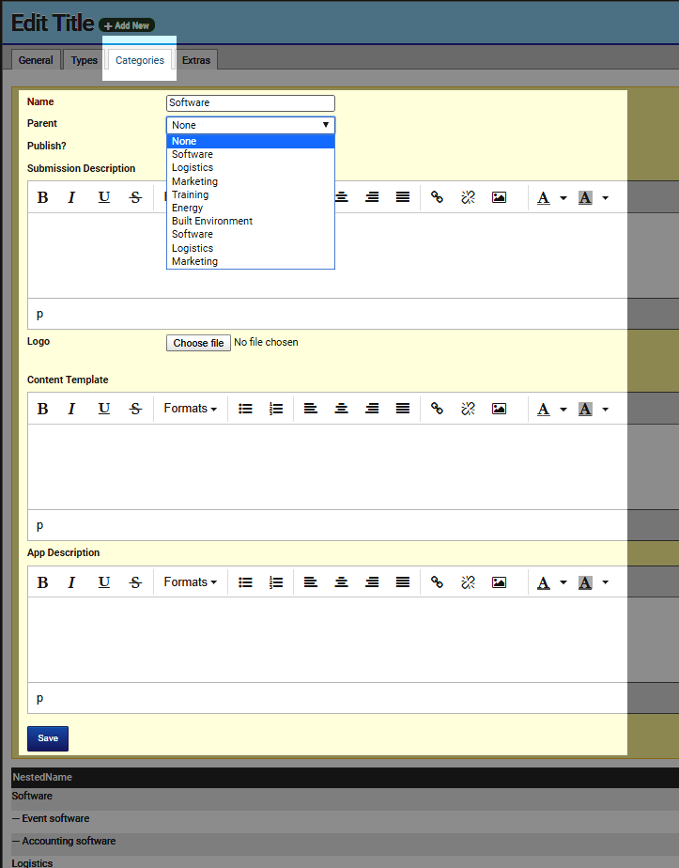679x868 pixels.
Task: Open Formats dropdown in Content Template editor
Action: coord(190,409)
